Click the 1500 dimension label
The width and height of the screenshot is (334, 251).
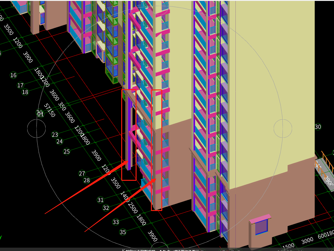click(288, 246)
